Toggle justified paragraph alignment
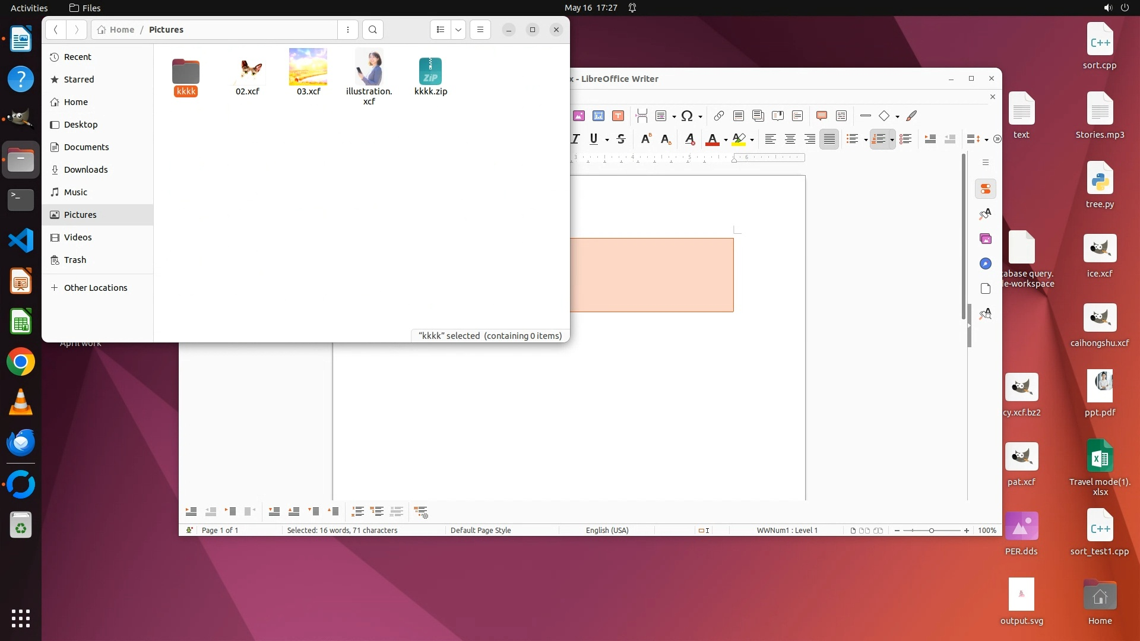The image size is (1140, 641). pos(829,139)
